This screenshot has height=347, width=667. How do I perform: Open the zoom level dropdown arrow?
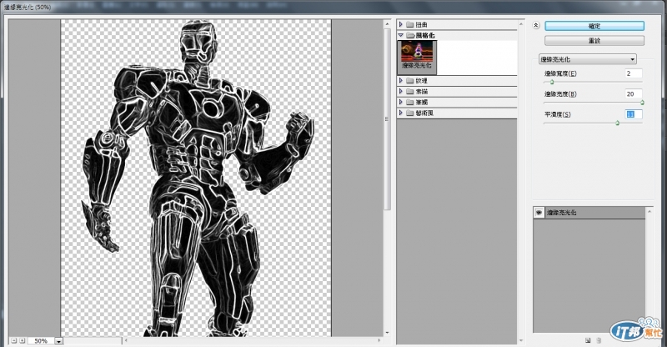pos(58,341)
